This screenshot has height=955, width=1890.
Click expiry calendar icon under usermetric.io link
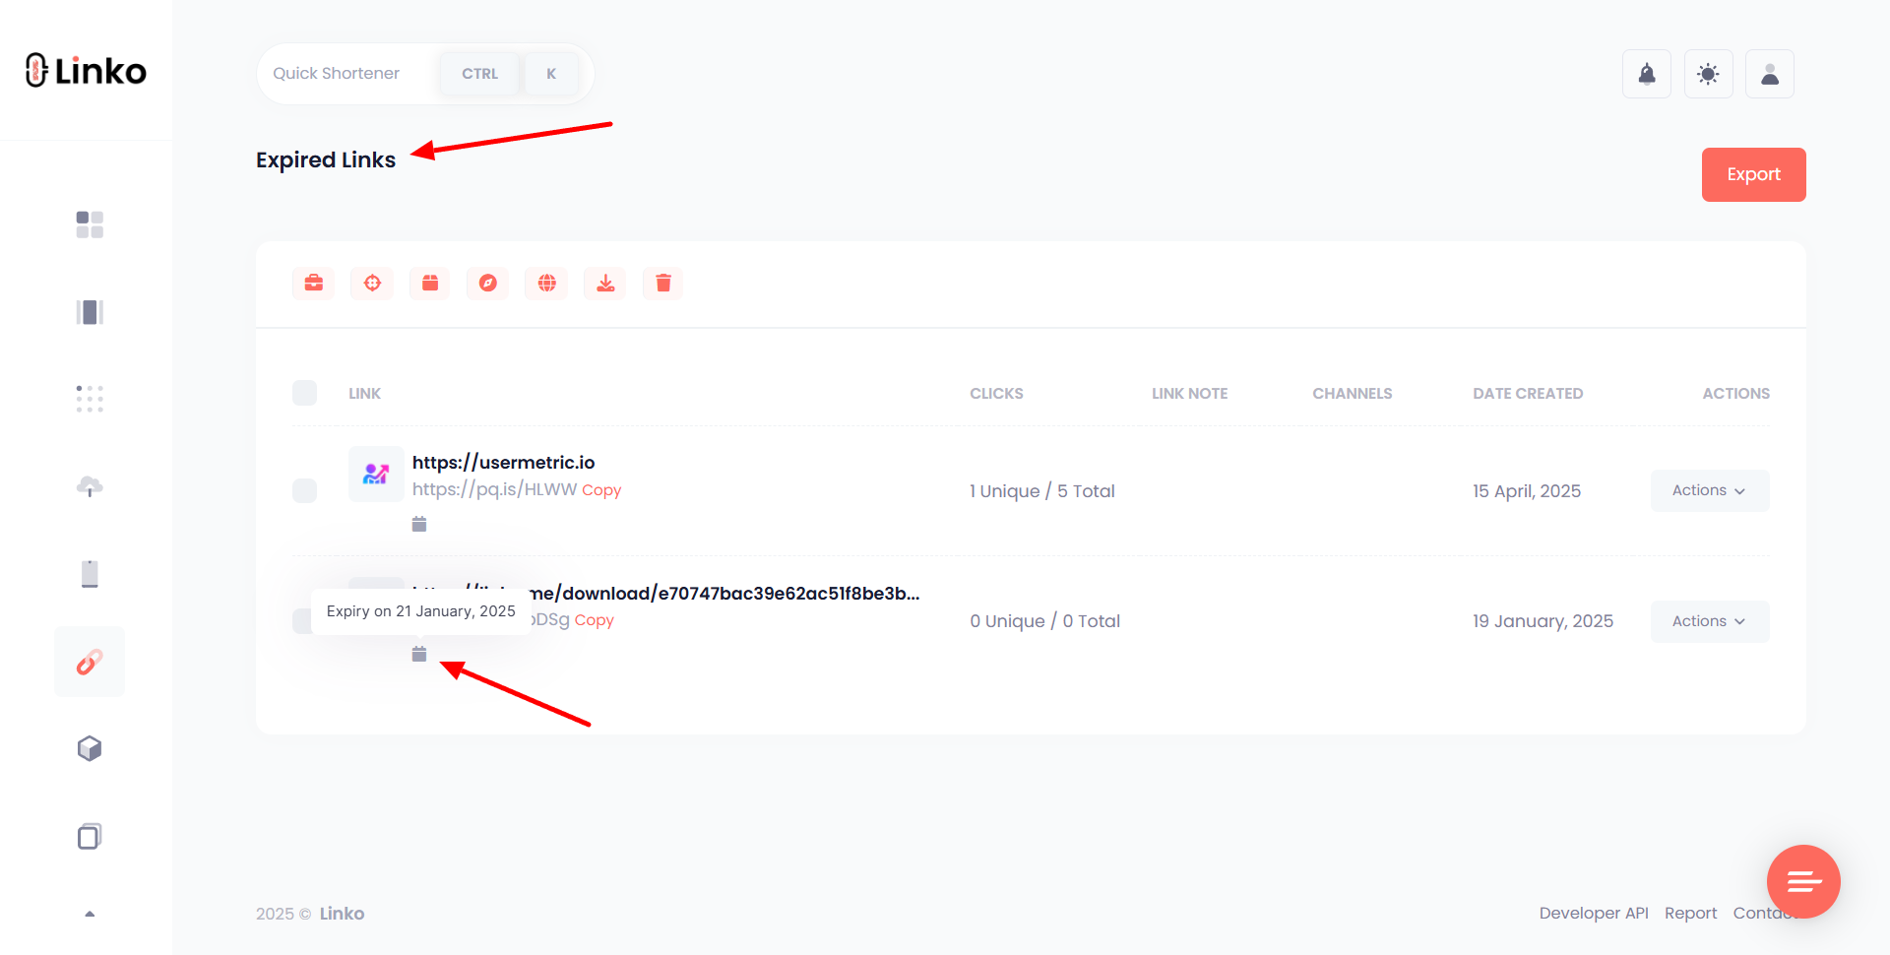[x=419, y=524]
